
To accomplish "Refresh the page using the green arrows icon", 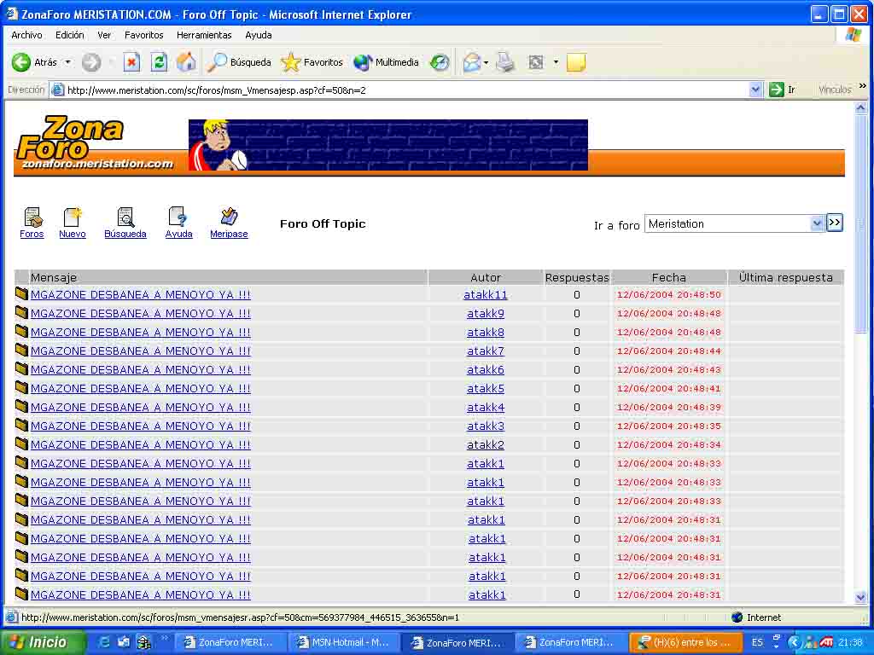I will pyautogui.click(x=159, y=62).
